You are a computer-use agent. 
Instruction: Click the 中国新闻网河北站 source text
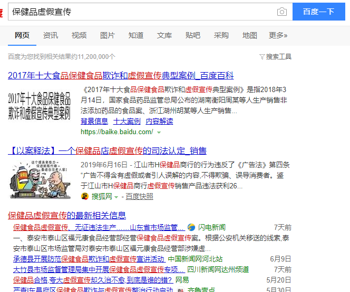[196, 259]
